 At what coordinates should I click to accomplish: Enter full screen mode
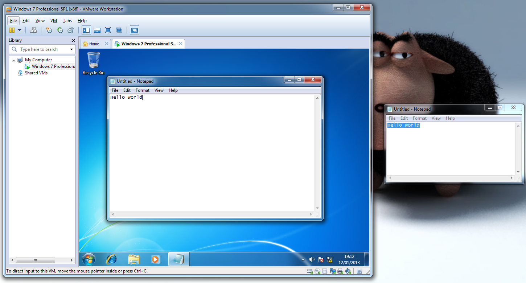pyautogui.click(x=108, y=30)
